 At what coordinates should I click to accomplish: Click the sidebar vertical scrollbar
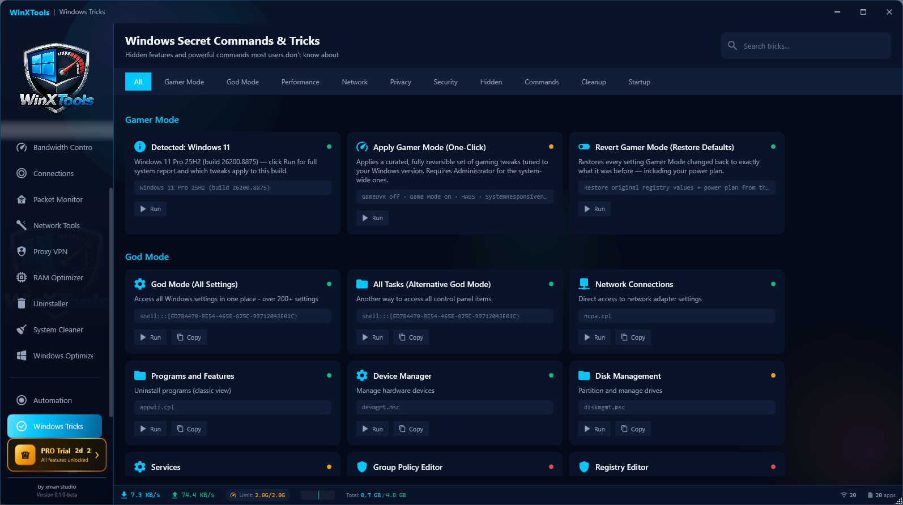click(x=111, y=302)
